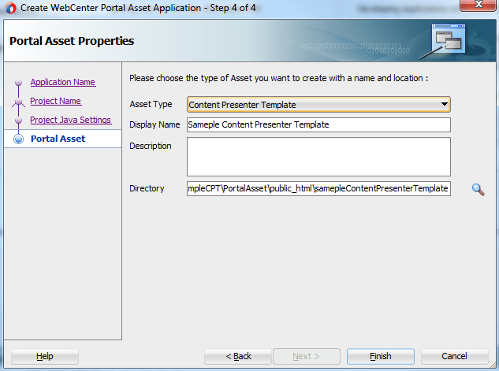Click the Cancel button
Screen dimensions: 499x371
[454, 356]
